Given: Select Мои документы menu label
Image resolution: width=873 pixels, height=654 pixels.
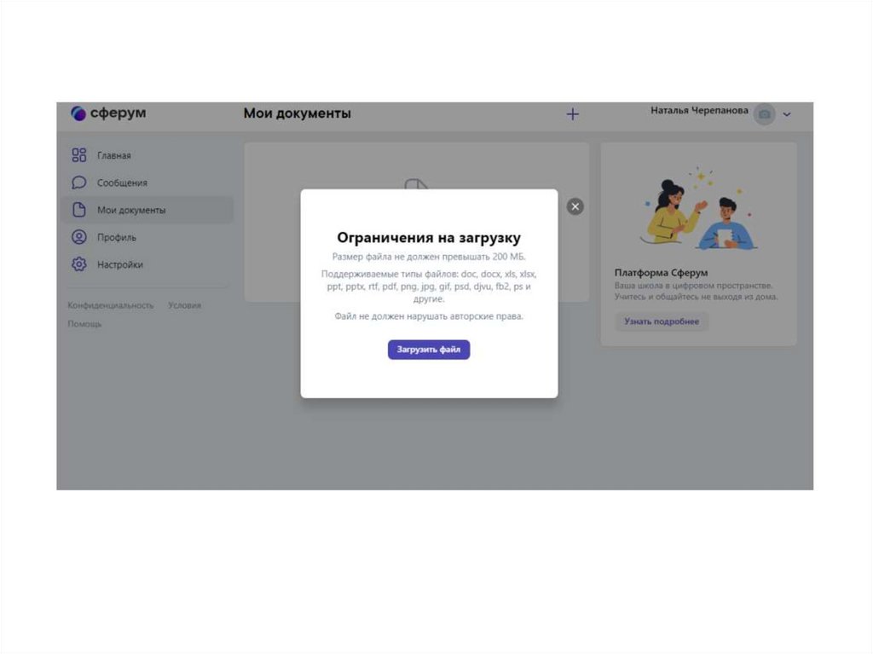Looking at the screenshot, I should (131, 210).
